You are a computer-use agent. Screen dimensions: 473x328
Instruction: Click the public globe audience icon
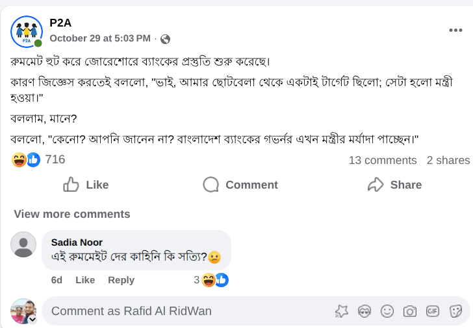[x=165, y=39]
